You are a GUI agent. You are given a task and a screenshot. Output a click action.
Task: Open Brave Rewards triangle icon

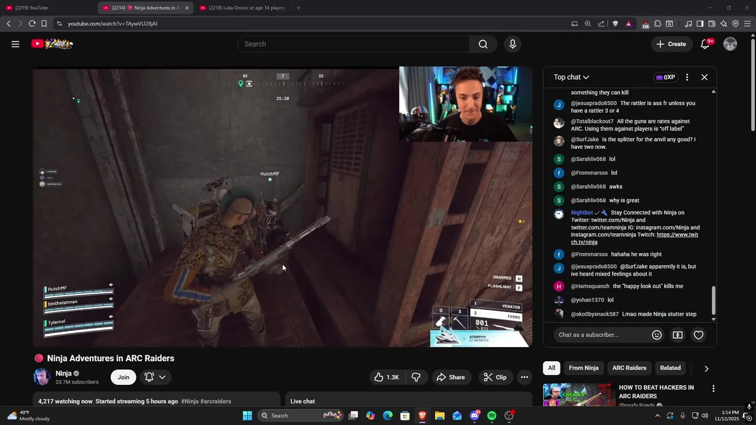click(x=628, y=24)
